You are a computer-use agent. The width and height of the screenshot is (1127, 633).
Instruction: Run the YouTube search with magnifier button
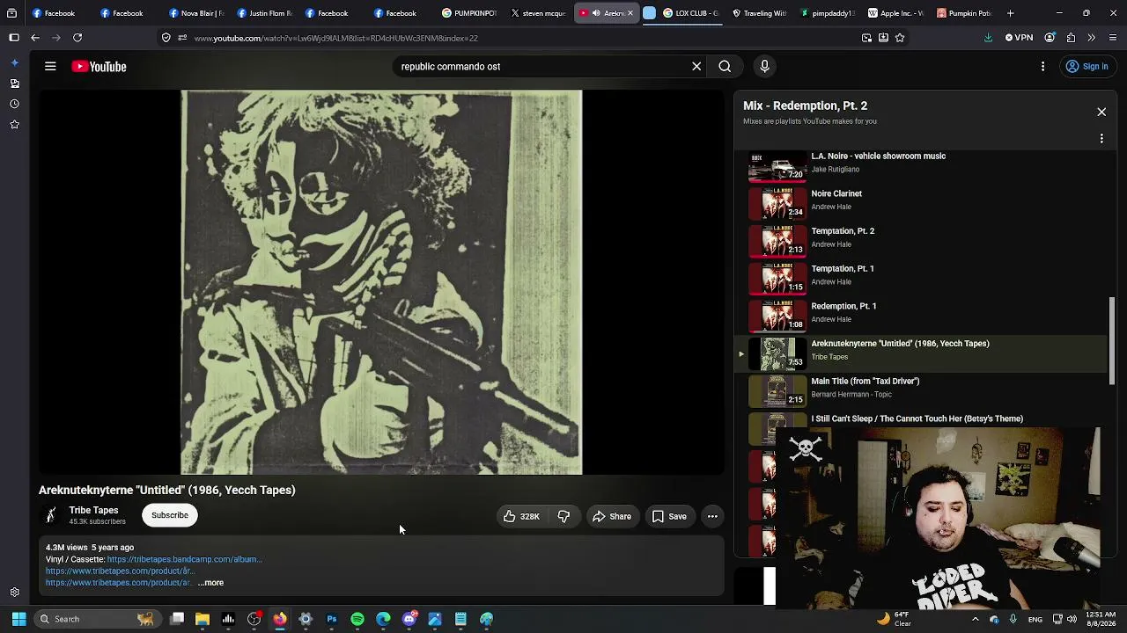click(x=725, y=67)
